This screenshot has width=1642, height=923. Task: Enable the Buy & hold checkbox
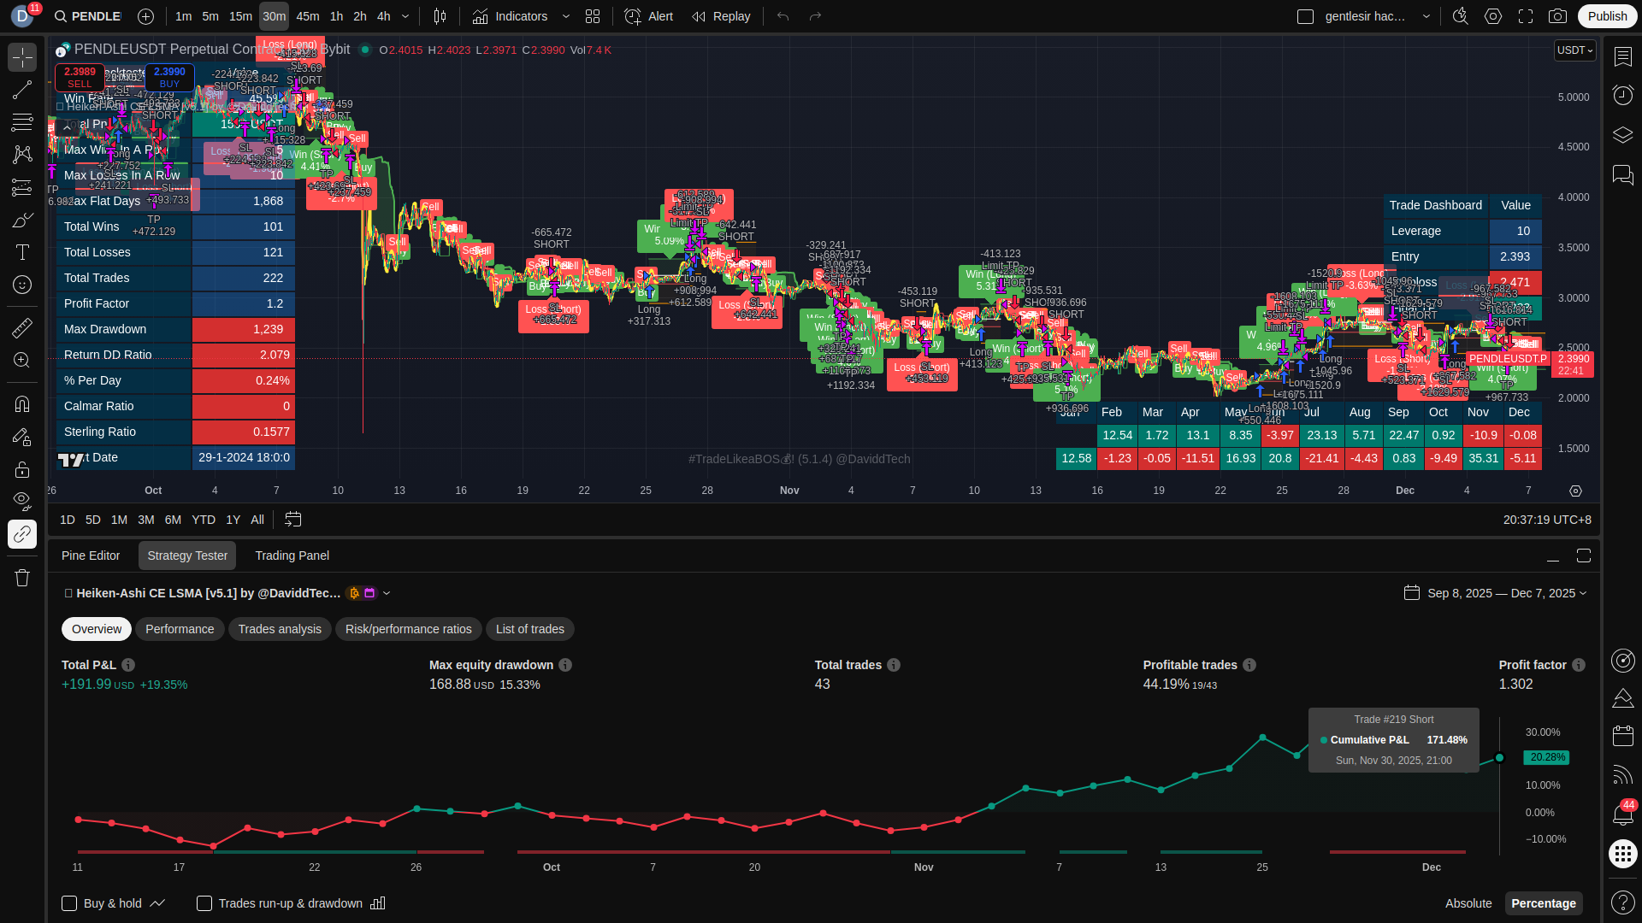pos(70,903)
